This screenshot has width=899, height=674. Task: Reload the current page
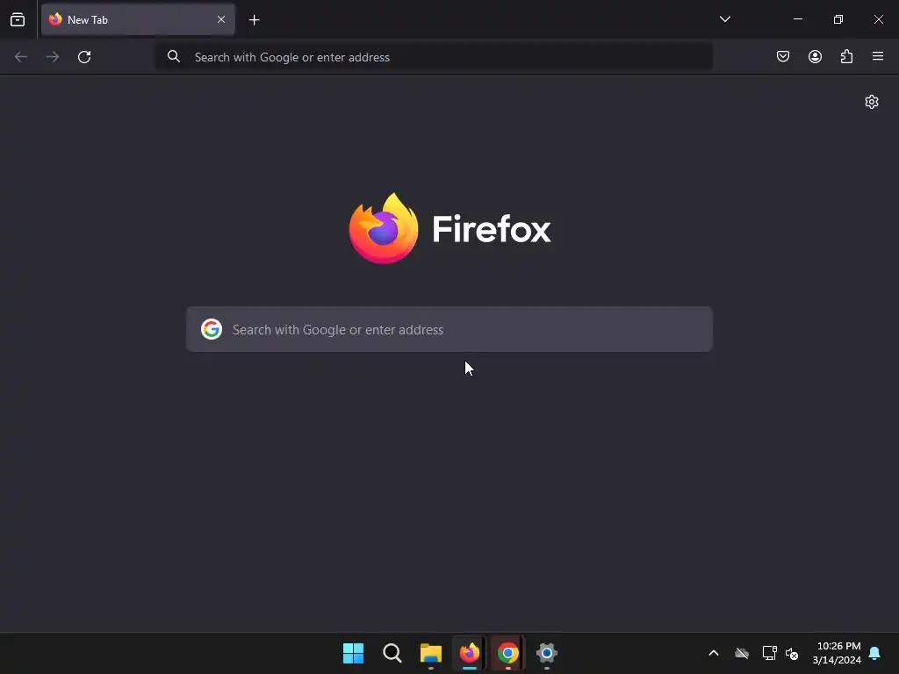click(x=84, y=57)
